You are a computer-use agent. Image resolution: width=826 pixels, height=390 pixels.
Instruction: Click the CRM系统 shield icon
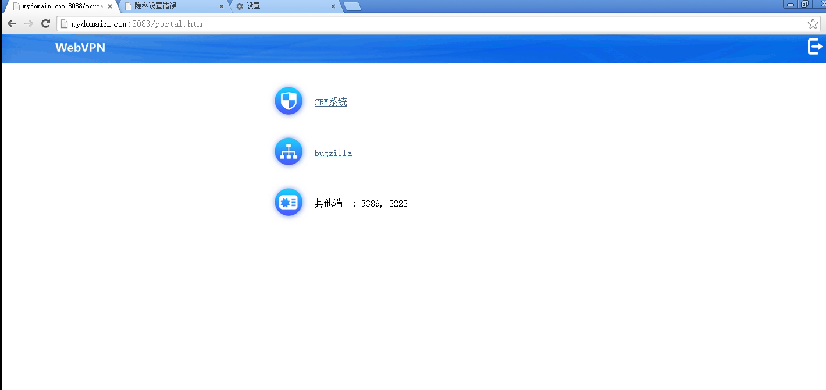[289, 101]
